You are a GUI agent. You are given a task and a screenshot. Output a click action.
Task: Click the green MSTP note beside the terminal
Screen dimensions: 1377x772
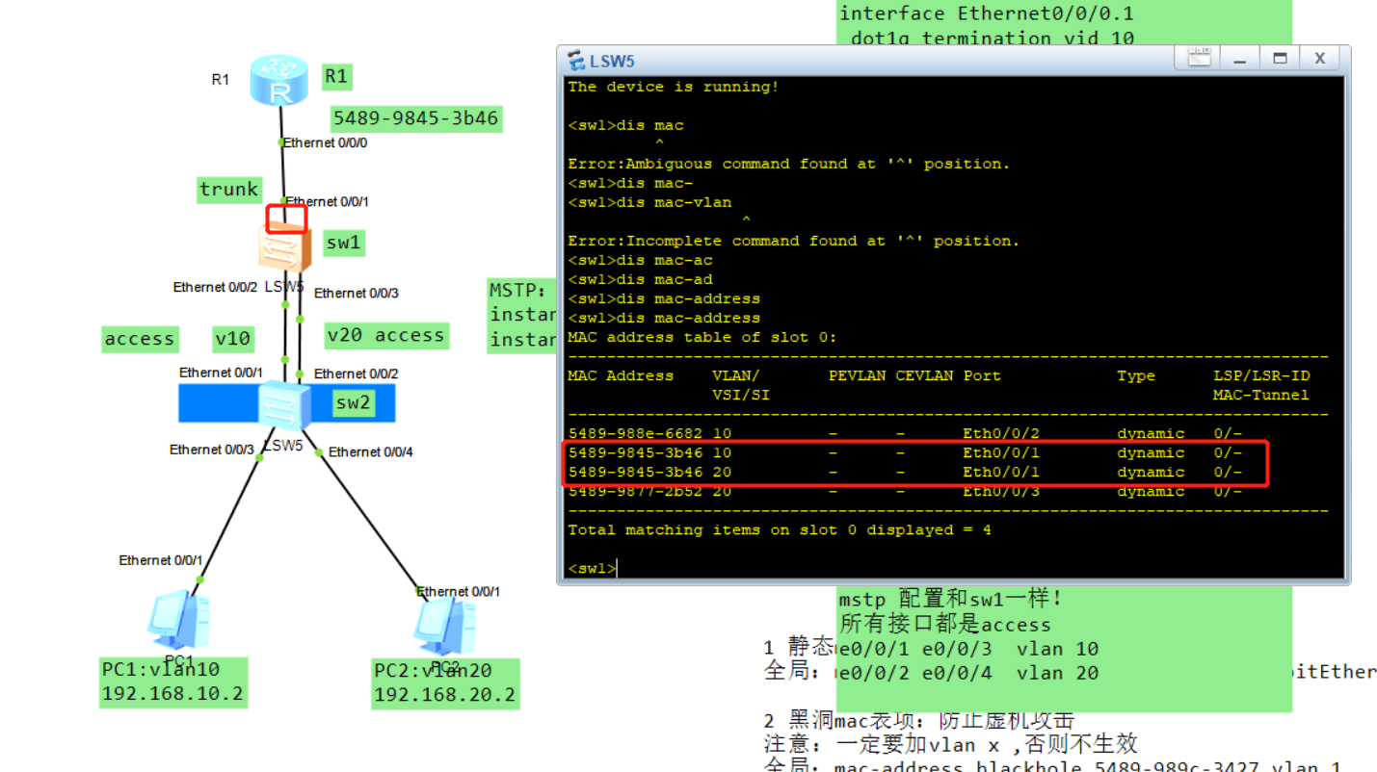521,315
